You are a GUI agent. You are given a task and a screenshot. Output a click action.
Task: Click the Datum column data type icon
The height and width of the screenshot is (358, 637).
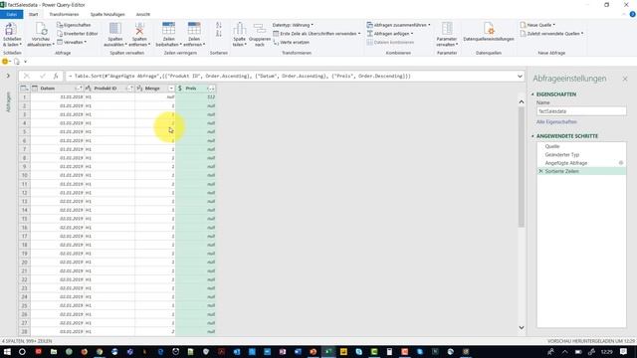coord(35,89)
